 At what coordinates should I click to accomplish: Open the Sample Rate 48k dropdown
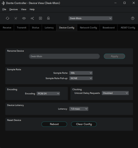point(81,73)
